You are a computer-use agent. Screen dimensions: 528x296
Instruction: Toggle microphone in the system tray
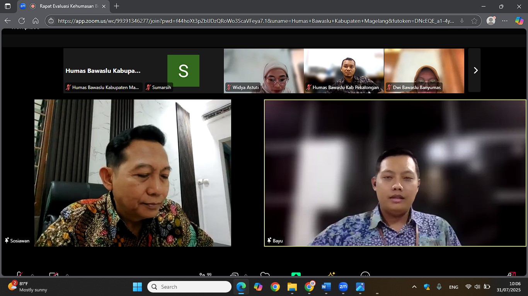coord(439,287)
